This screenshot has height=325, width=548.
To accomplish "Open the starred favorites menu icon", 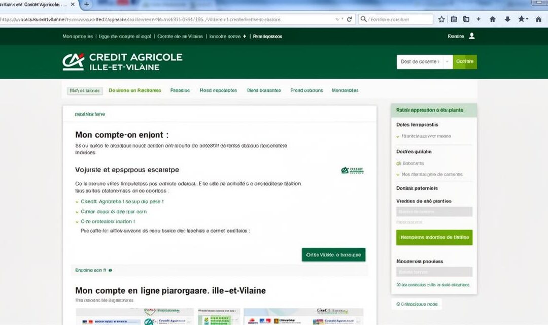I will 523,19.
